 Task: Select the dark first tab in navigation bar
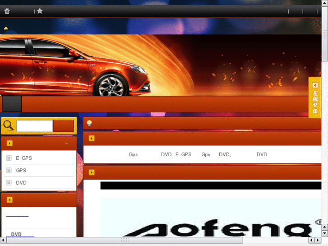pyautogui.click(x=12, y=104)
